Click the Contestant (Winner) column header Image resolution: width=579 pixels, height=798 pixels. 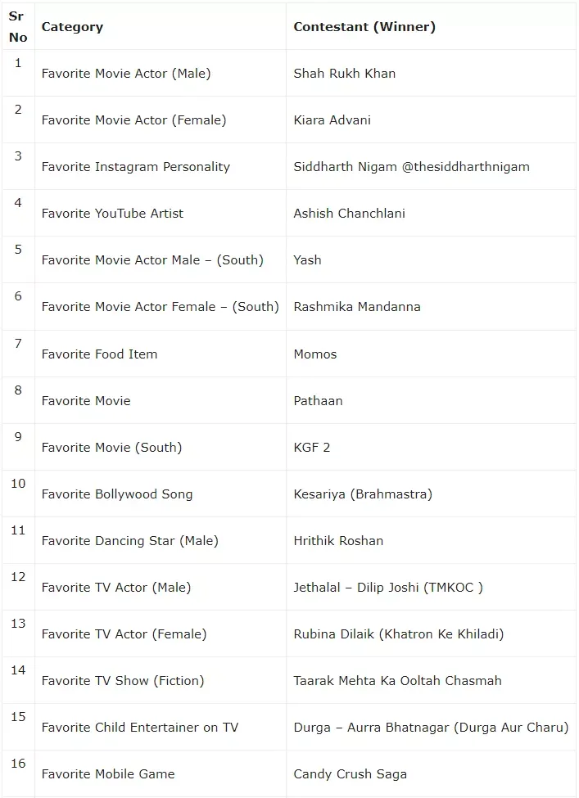pos(364,27)
